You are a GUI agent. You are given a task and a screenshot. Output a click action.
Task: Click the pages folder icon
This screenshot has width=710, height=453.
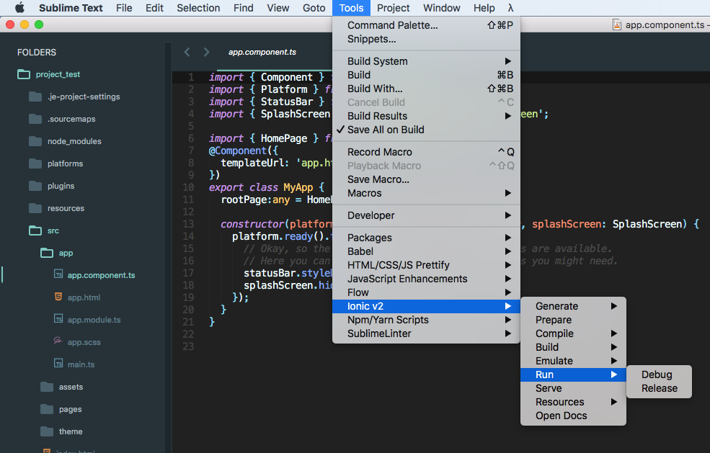coord(47,409)
